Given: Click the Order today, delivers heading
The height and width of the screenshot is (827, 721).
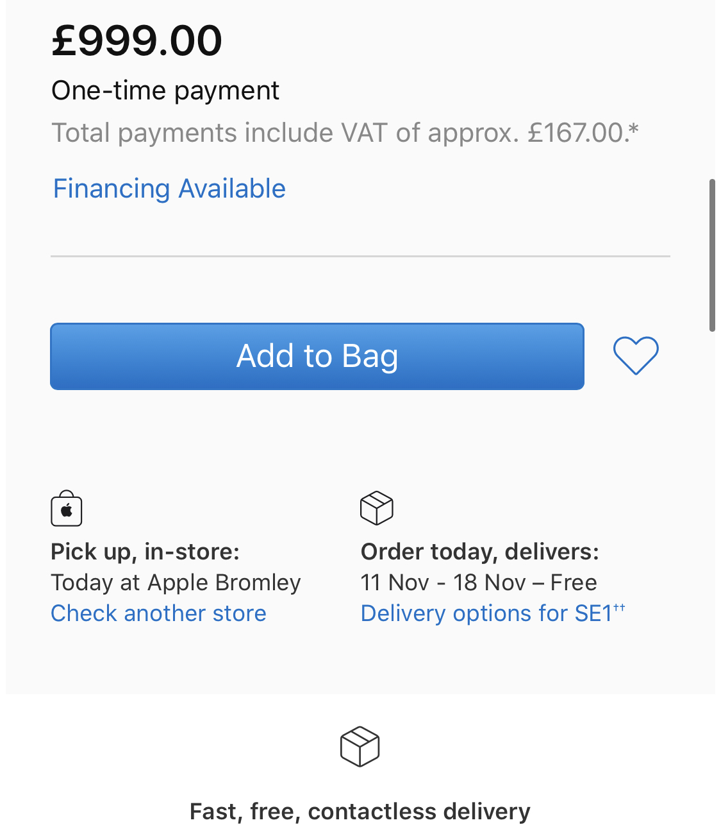Looking at the screenshot, I should pyautogui.click(x=479, y=551).
